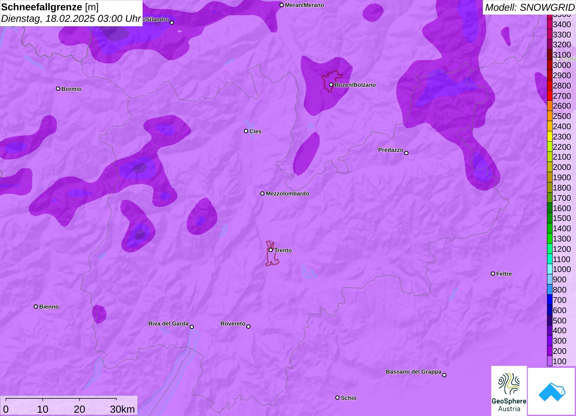The height and width of the screenshot is (416, 576).
Task: Click the Bozen/Bolzano label text
Action: (x=355, y=85)
